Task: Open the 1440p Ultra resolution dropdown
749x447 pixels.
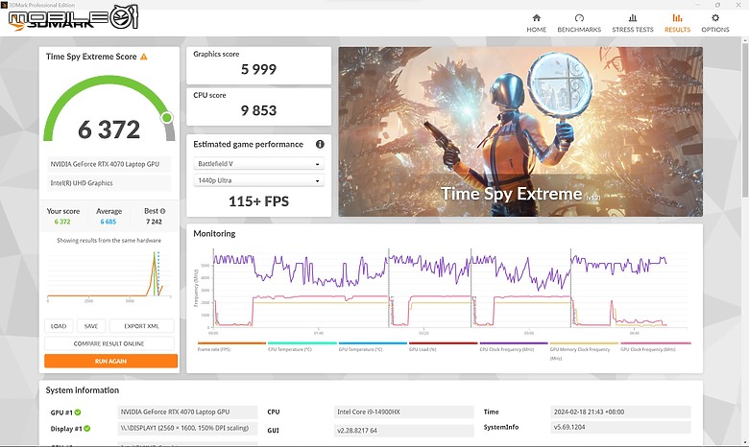Action: point(258,180)
